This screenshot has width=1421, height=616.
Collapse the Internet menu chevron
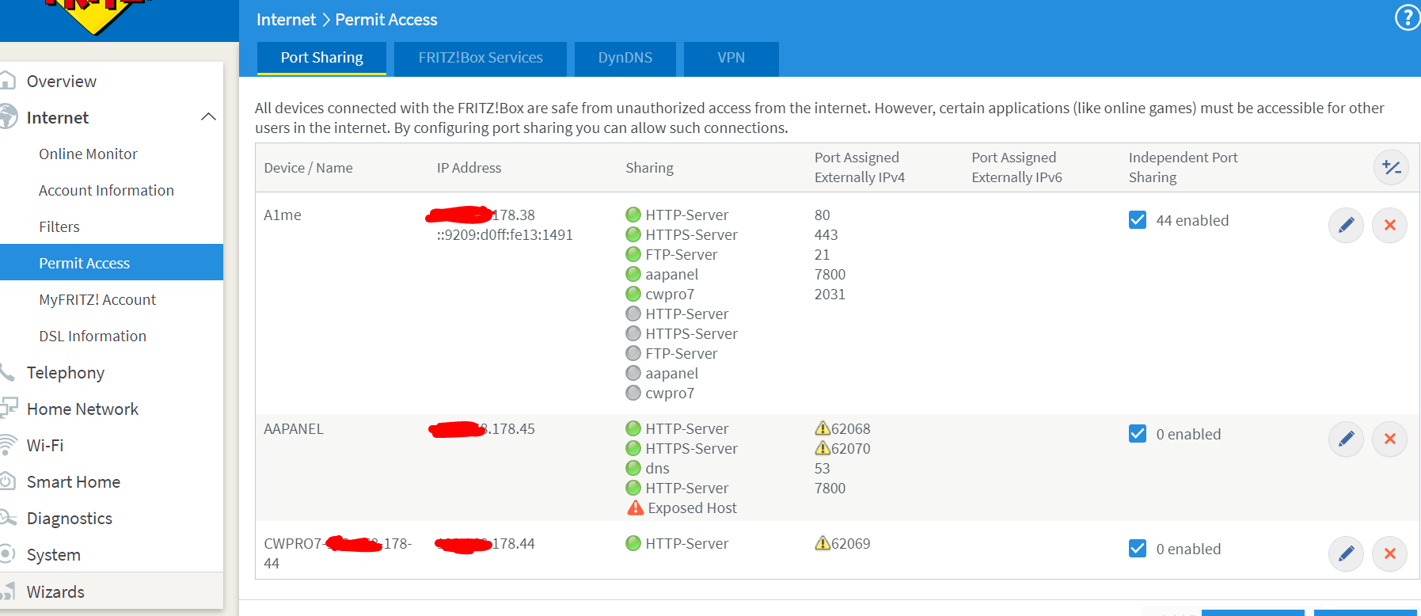pyautogui.click(x=208, y=117)
